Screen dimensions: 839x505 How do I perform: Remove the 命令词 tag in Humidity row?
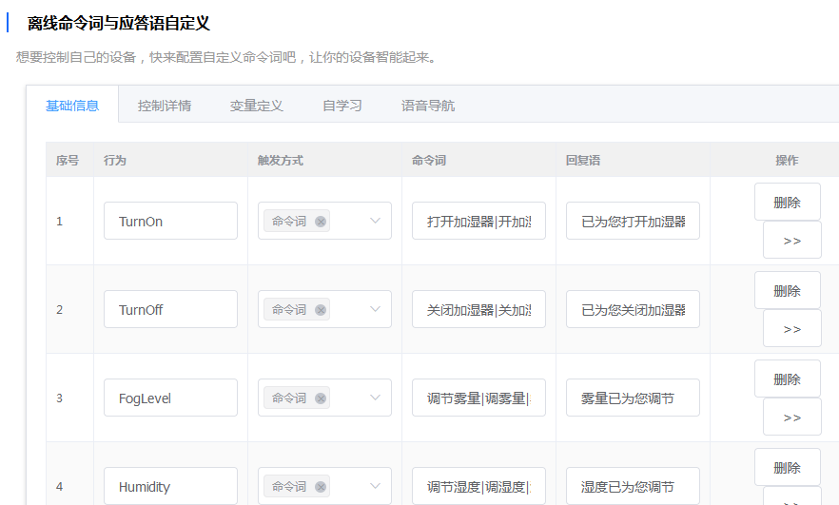coord(321,487)
